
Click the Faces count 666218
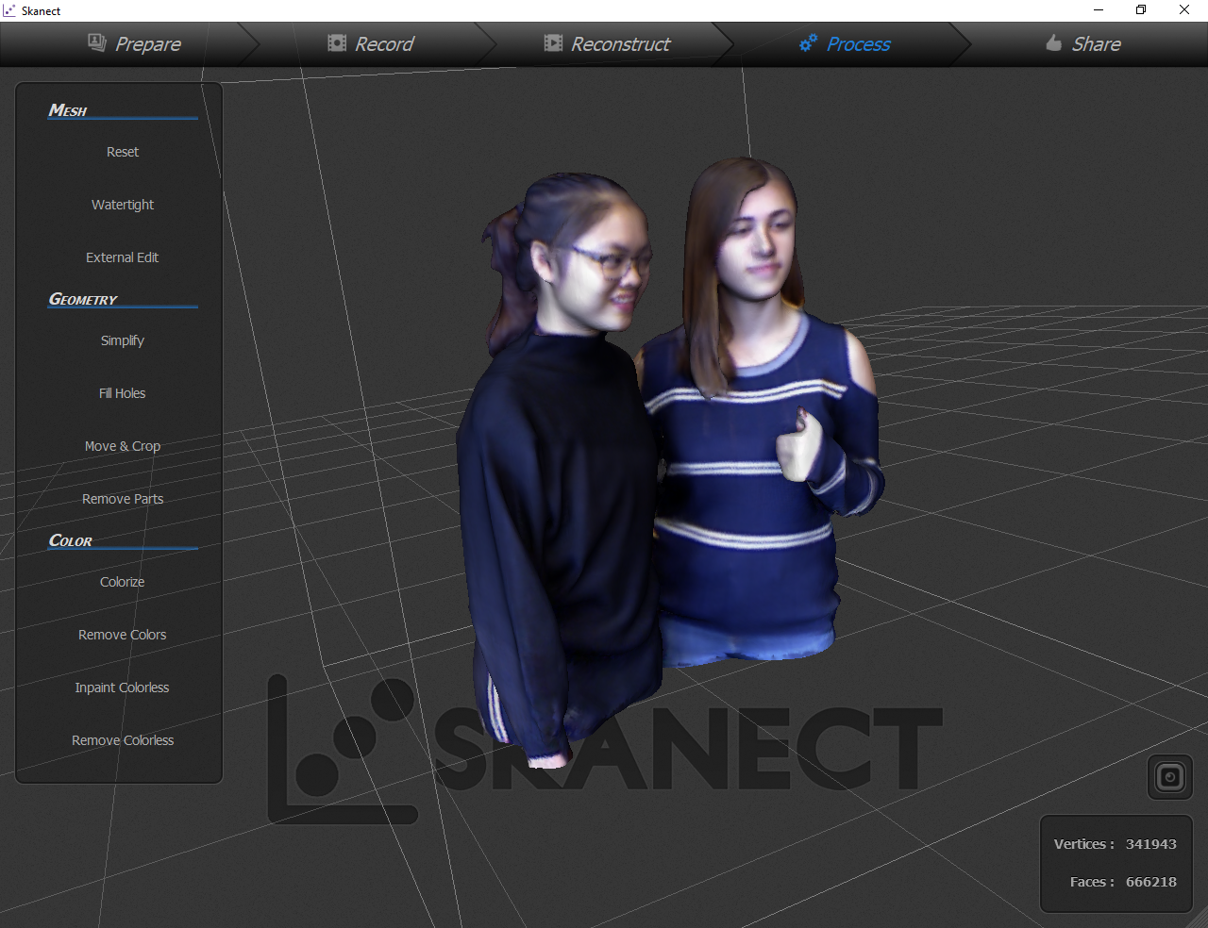tap(1150, 882)
